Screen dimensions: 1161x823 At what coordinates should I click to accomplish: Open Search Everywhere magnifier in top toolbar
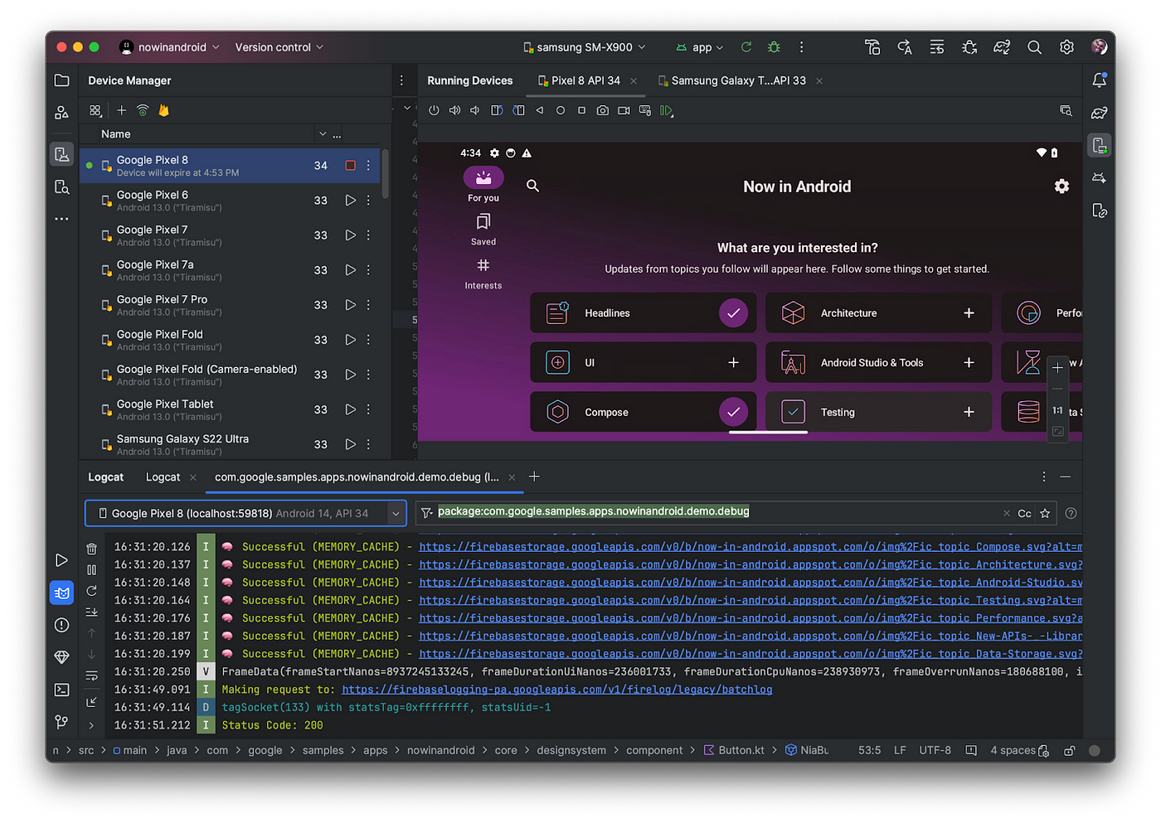click(1034, 47)
